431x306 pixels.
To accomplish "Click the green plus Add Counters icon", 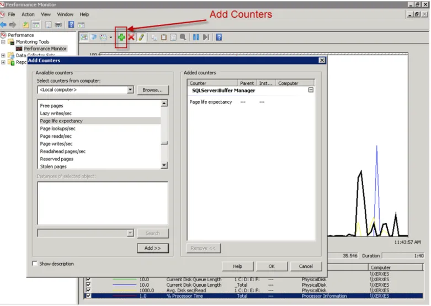I will (121, 37).
